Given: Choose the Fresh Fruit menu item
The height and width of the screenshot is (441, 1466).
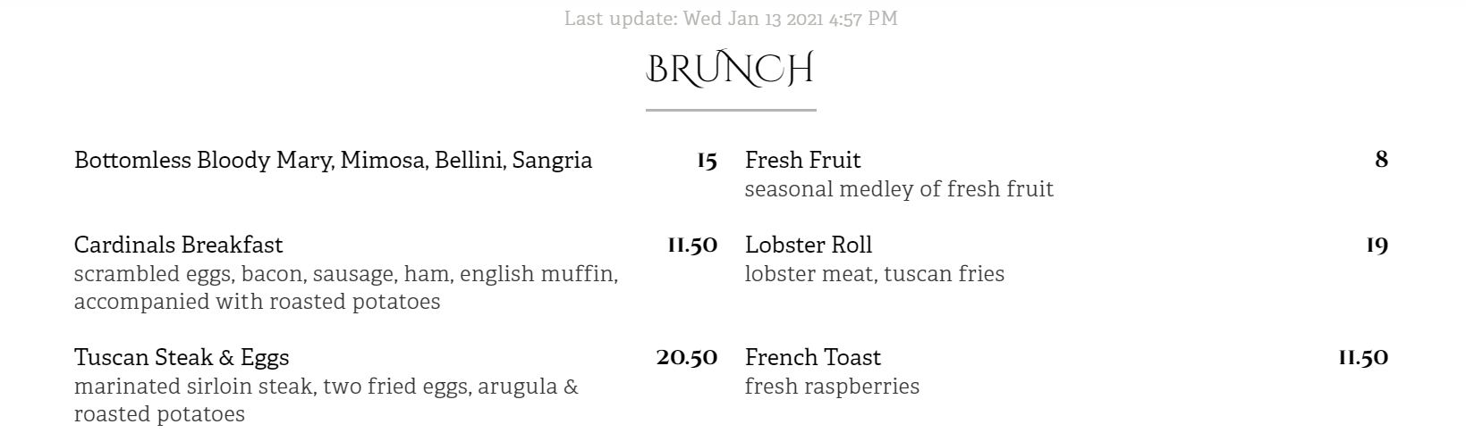Looking at the screenshot, I should coord(802,161).
